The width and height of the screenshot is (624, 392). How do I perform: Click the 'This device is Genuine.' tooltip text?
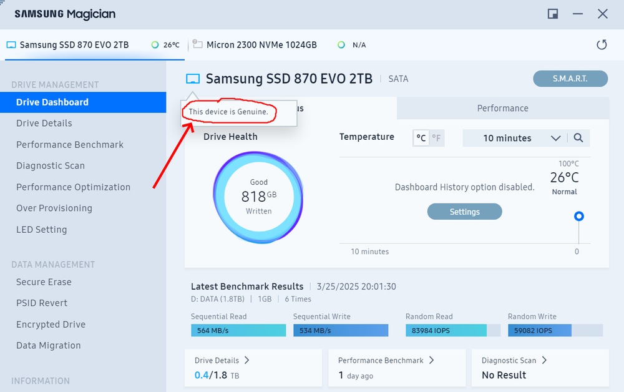(x=228, y=112)
